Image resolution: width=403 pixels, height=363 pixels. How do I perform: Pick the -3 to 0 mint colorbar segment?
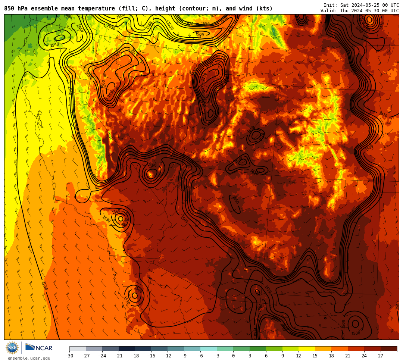click(225, 348)
